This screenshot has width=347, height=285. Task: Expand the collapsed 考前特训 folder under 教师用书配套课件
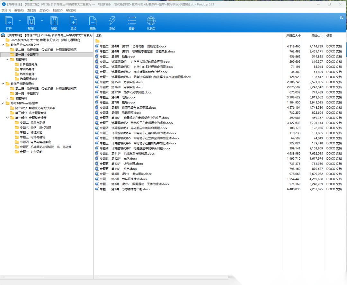7,98
